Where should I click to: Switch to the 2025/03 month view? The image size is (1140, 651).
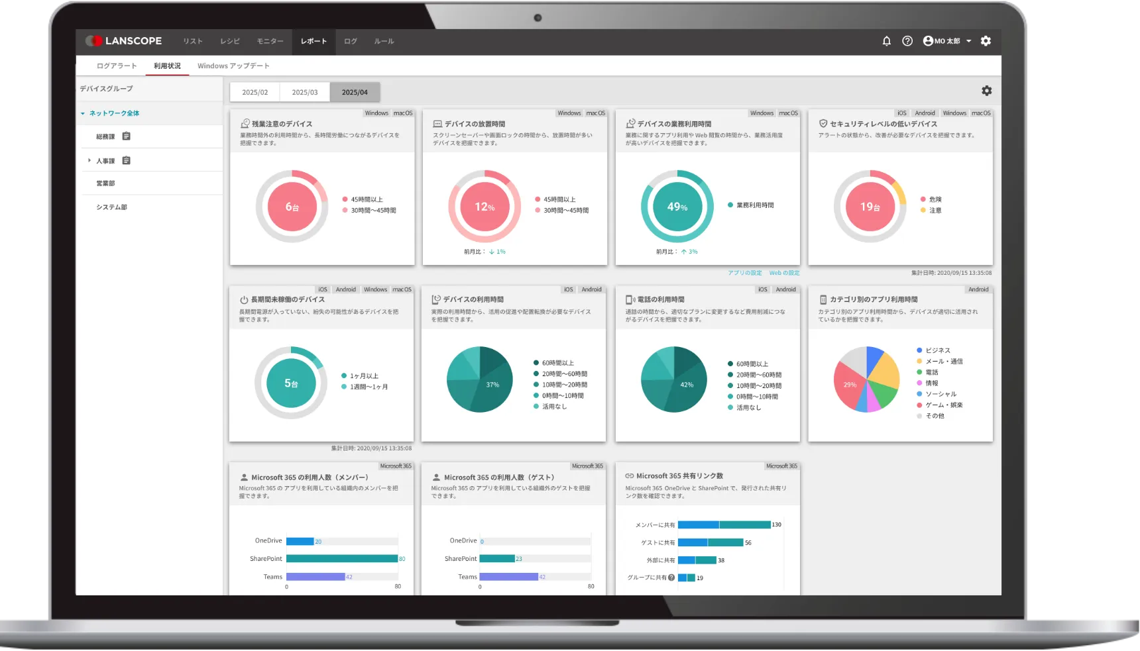304,92
